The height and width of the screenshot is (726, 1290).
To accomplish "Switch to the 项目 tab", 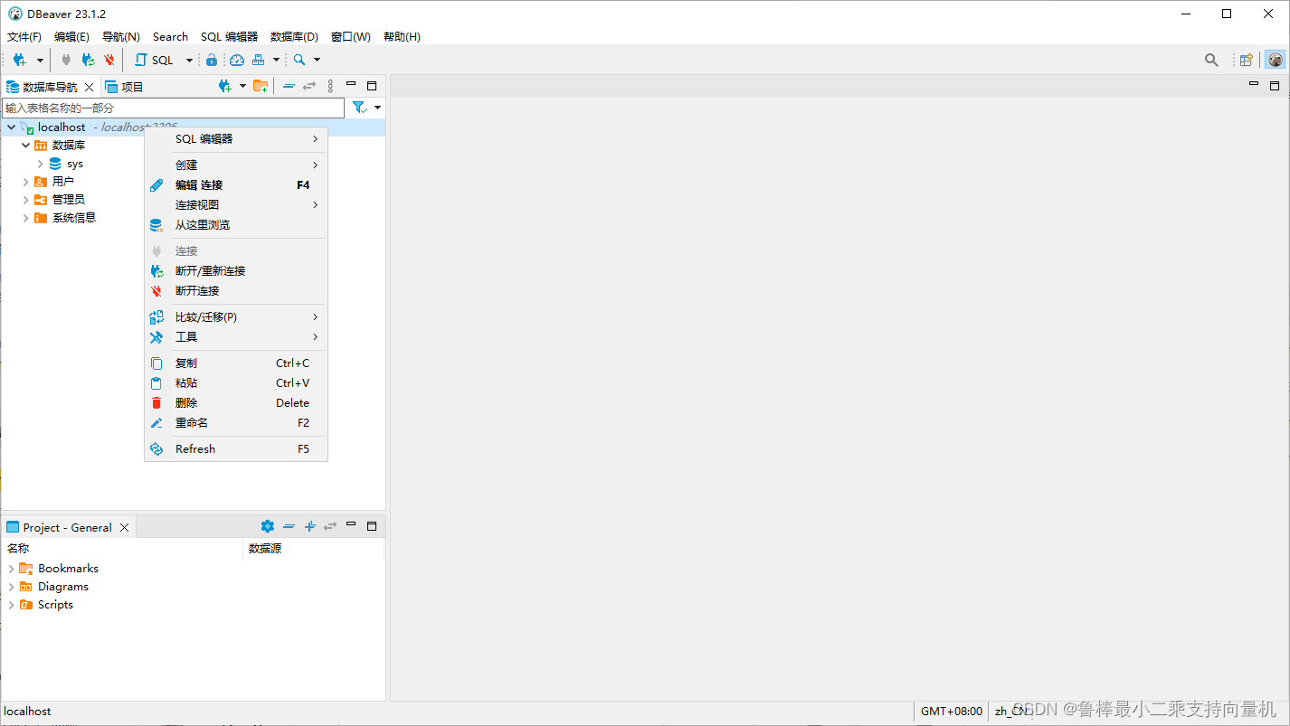I will click(x=125, y=87).
